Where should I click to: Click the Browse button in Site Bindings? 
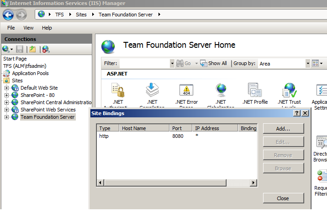click(x=283, y=168)
